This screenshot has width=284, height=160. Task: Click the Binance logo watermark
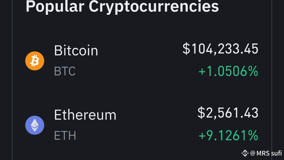tap(245, 153)
